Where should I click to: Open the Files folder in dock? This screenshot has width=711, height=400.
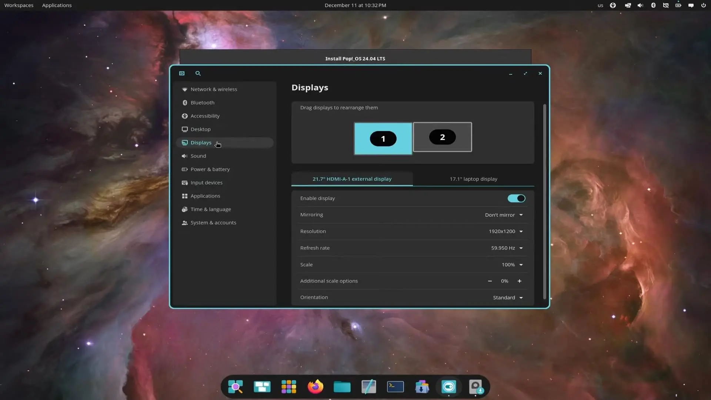342,387
